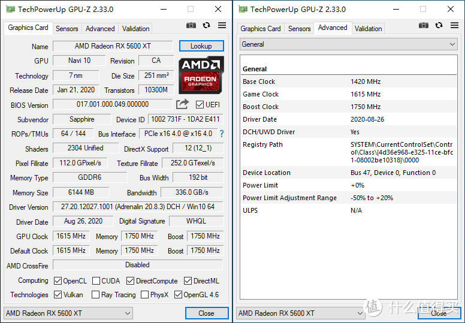Open Sensors tab in right window
This screenshot has height=323, width=465.
pyautogui.click(x=300, y=29)
